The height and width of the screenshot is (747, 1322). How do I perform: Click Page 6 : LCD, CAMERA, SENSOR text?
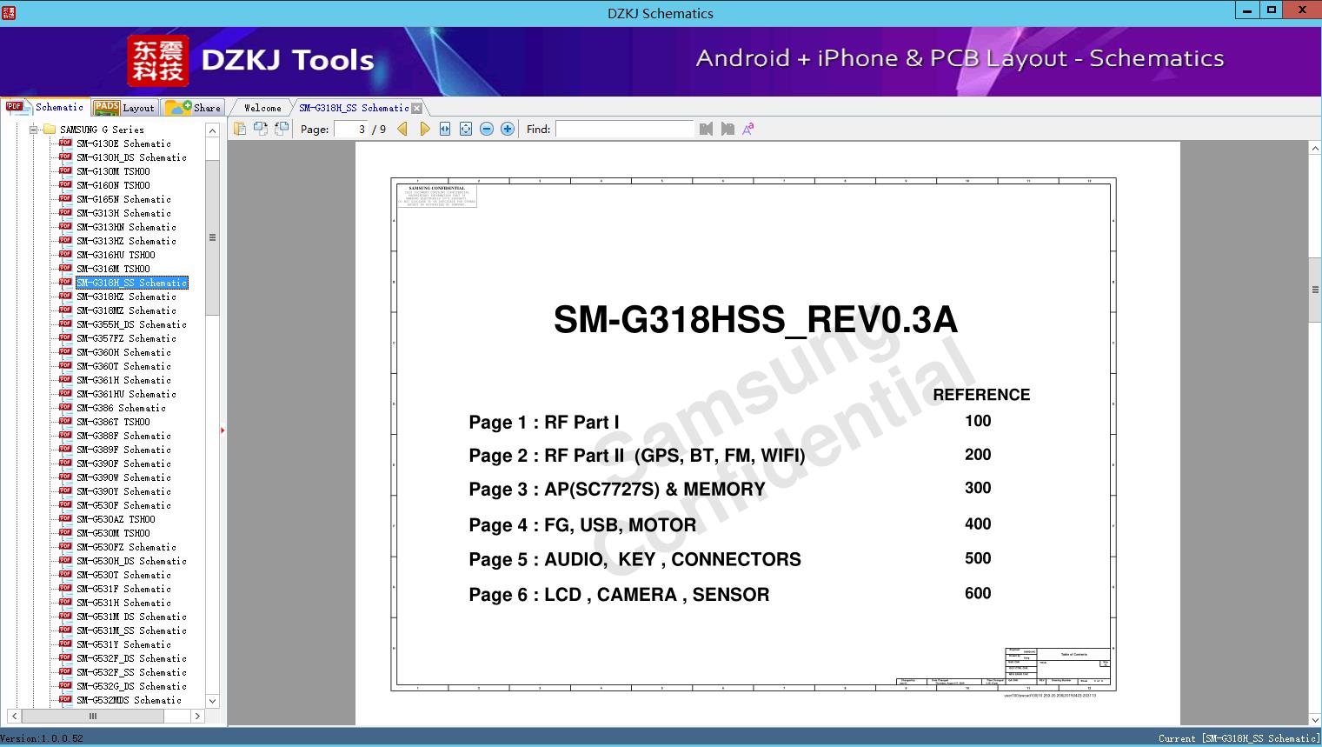pyautogui.click(x=619, y=595)
